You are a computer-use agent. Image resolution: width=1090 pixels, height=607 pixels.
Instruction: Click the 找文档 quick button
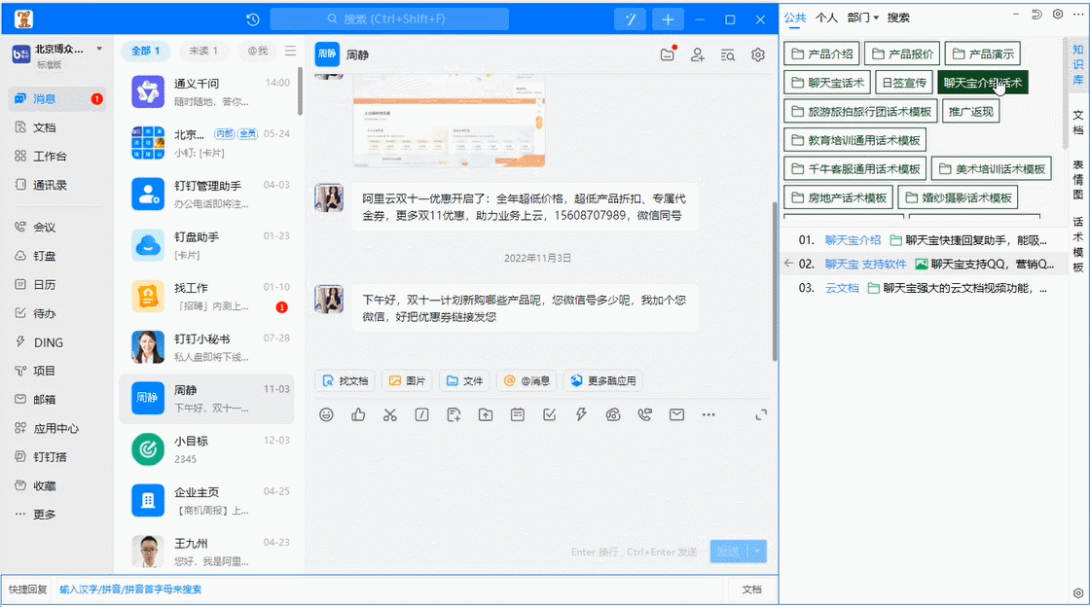pos(345,380)
